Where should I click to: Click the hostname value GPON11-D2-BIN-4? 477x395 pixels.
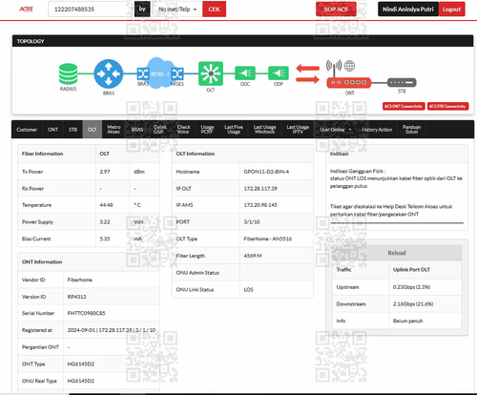[266, 172]
